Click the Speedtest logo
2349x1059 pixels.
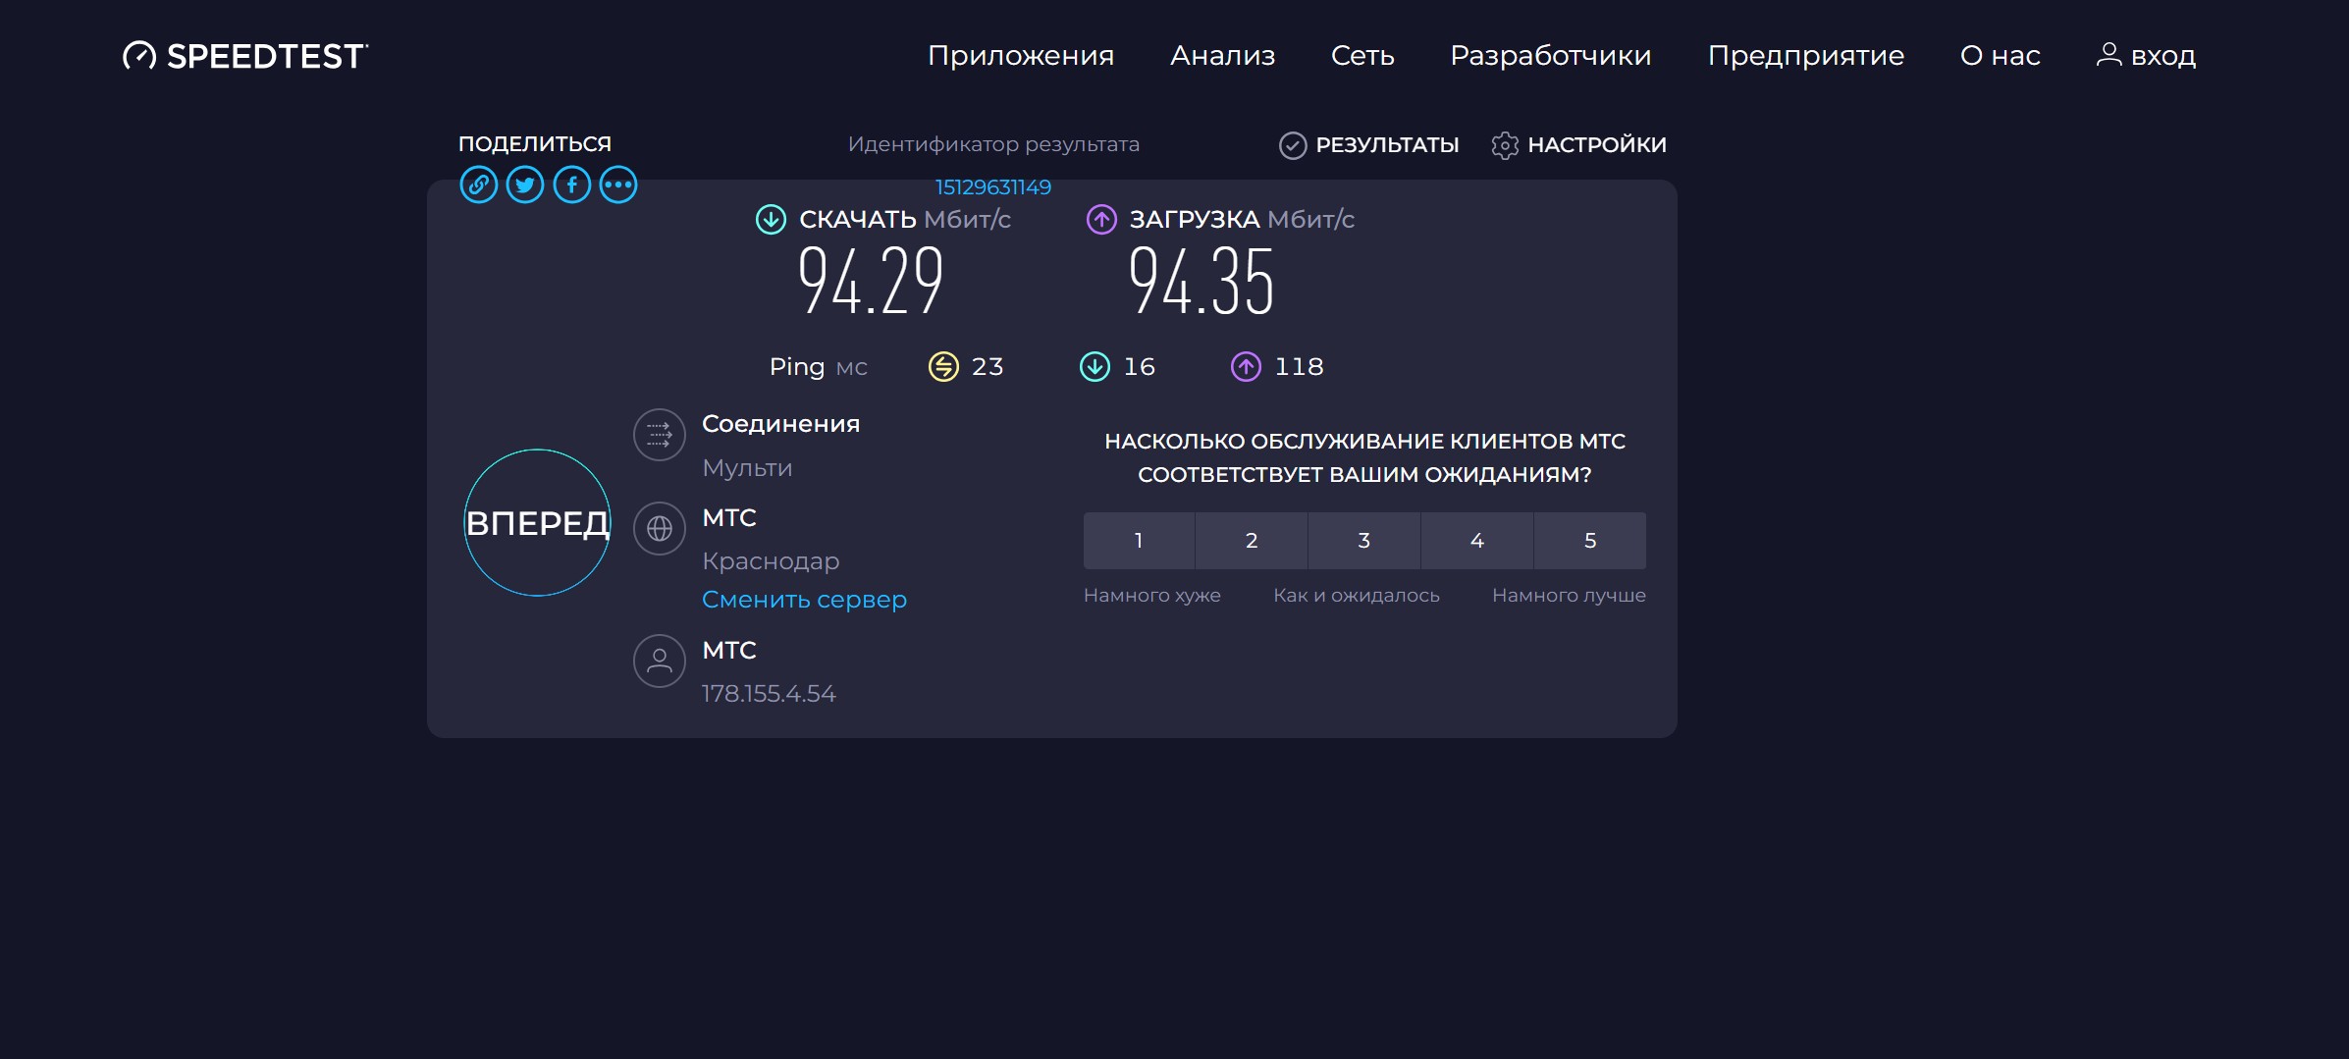[245, 56]
